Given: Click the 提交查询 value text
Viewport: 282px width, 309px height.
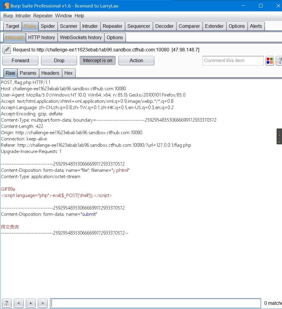Looking at the screenshot, I should [10, 227].
